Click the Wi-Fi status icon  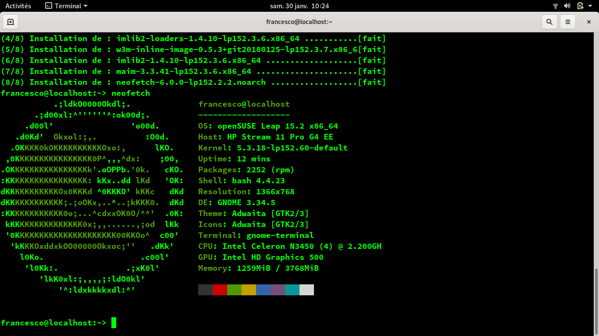(x=556, y=6)
